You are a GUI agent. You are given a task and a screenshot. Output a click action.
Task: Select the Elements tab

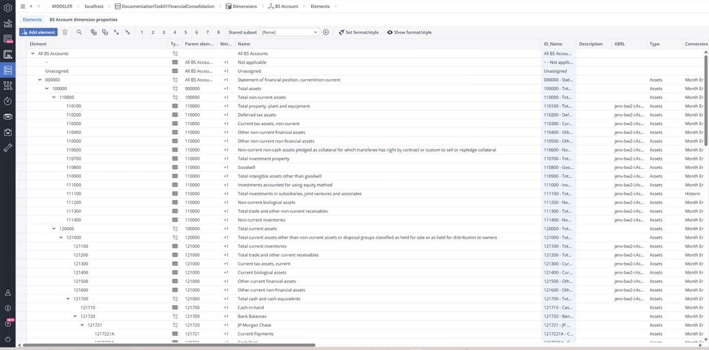pyautogui.click(x=32, y=20)
